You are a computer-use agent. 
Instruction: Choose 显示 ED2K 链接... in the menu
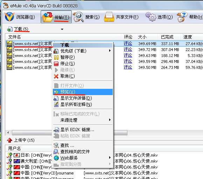click(x=83, y=130)
